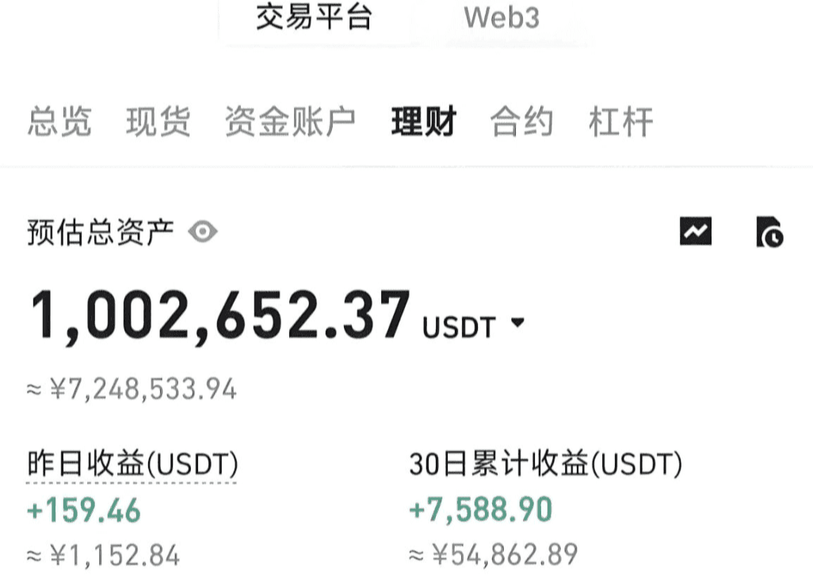Tap the 昨日收益(USDT) underlined label

coord(132,463)
